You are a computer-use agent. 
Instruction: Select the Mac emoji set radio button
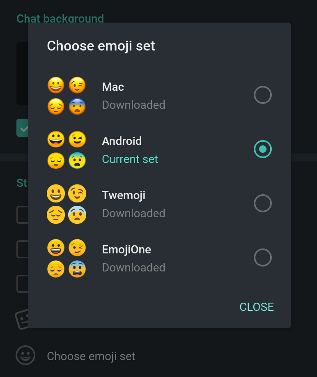(x=263, y=95)
